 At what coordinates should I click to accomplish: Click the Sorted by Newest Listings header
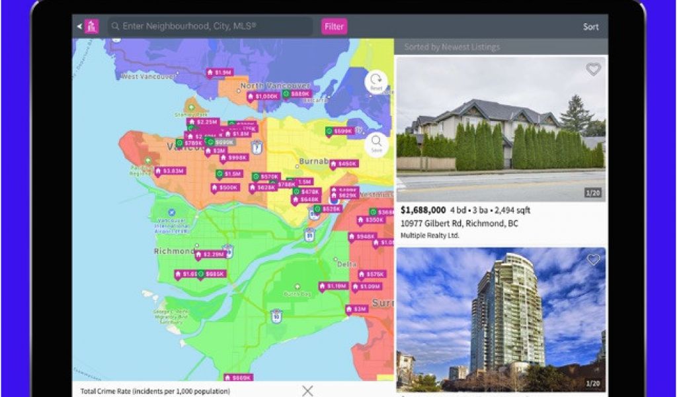452,47
